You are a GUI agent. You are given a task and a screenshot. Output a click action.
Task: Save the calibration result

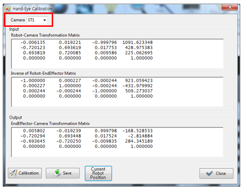pos(63,173)
